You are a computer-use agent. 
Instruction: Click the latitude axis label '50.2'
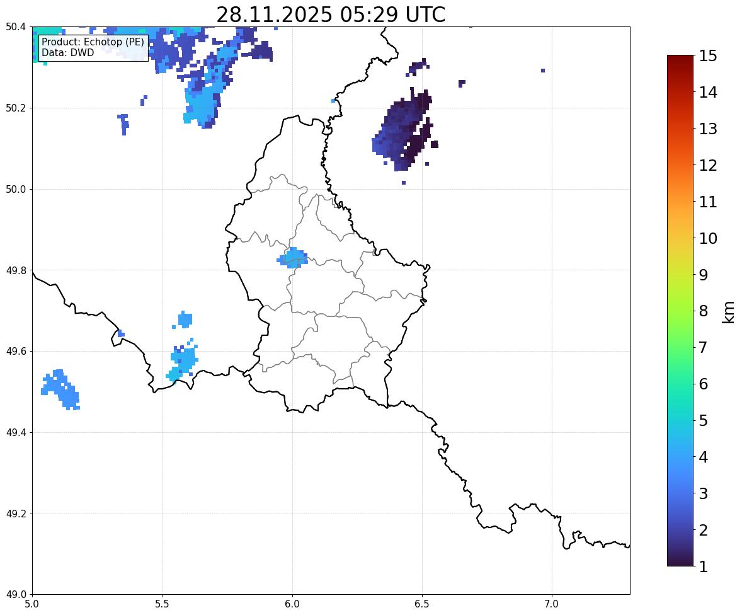click(x=15, y=108)
